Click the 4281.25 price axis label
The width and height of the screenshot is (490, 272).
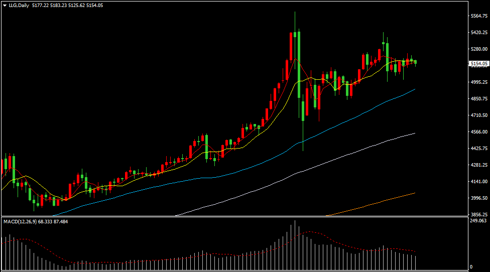[x=479, y=165]
